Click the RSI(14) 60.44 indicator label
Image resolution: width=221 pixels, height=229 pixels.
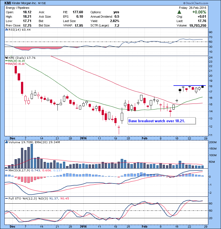tap(19, 30)
